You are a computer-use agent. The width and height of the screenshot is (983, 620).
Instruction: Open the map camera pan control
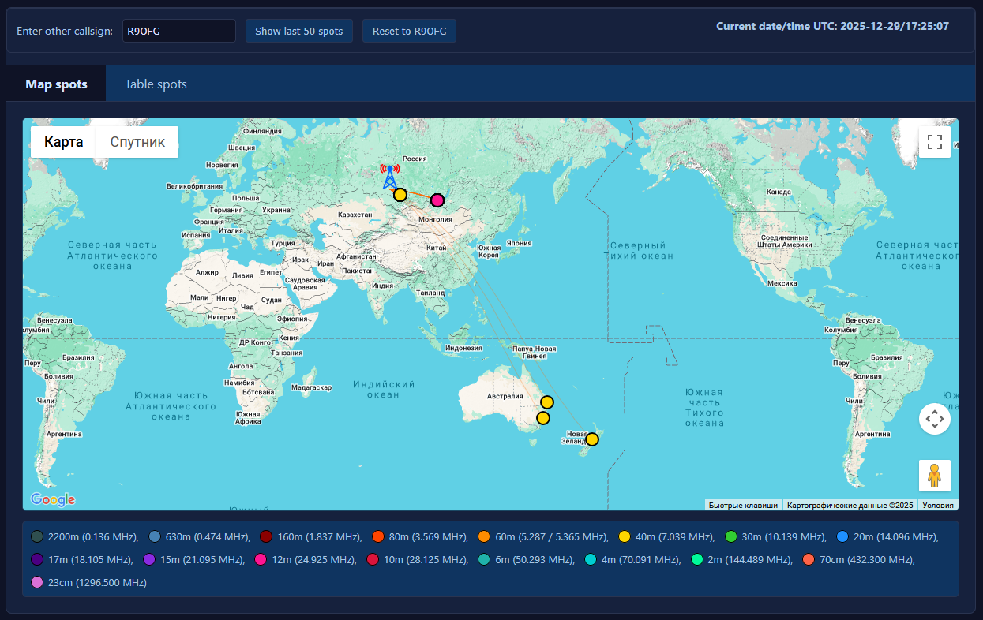(x=935, y=419)
